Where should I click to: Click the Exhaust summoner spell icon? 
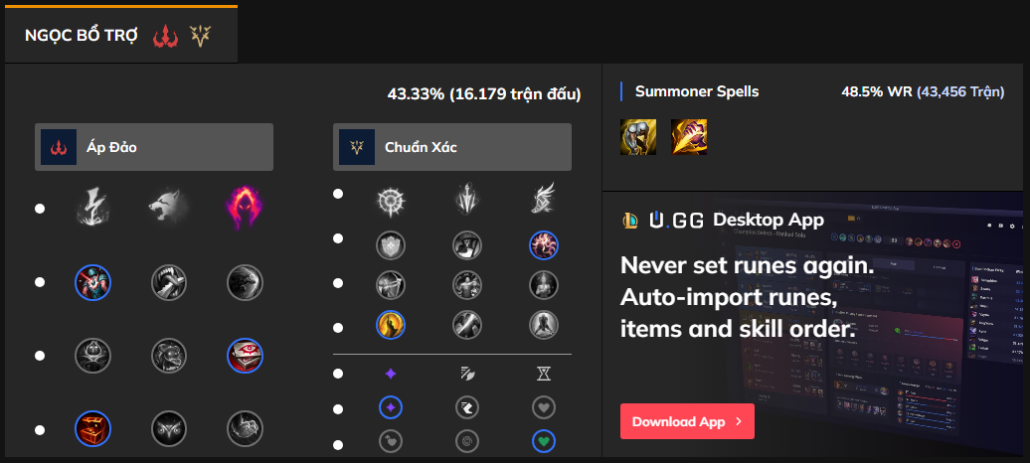pos(637,136)
